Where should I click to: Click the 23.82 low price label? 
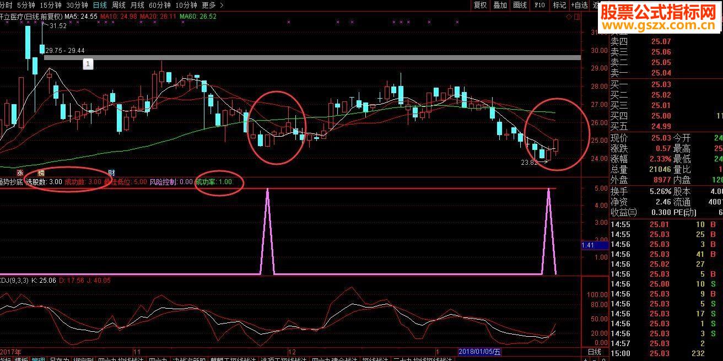[x=530, y=163]
